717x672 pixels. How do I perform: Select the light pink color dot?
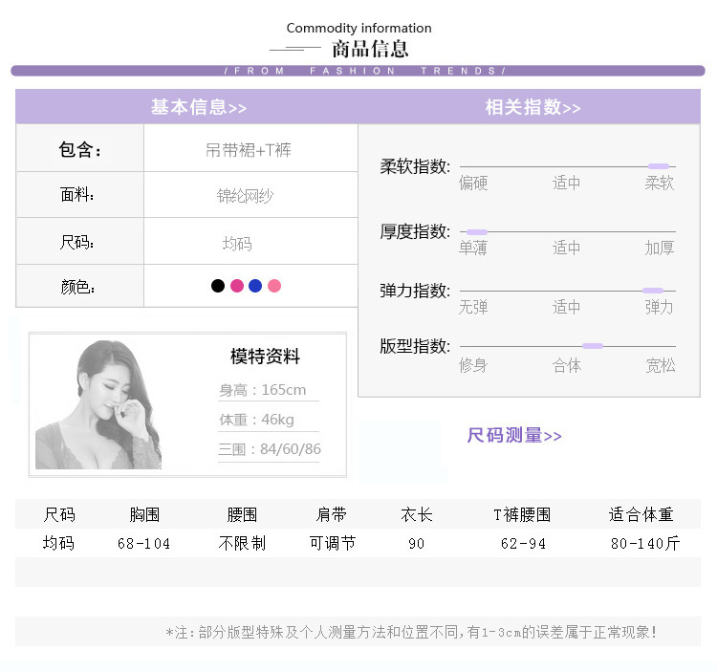click(x=274, y=286)
